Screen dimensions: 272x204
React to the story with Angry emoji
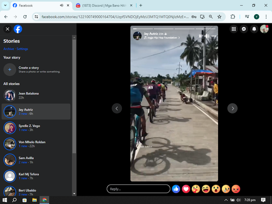236,189
